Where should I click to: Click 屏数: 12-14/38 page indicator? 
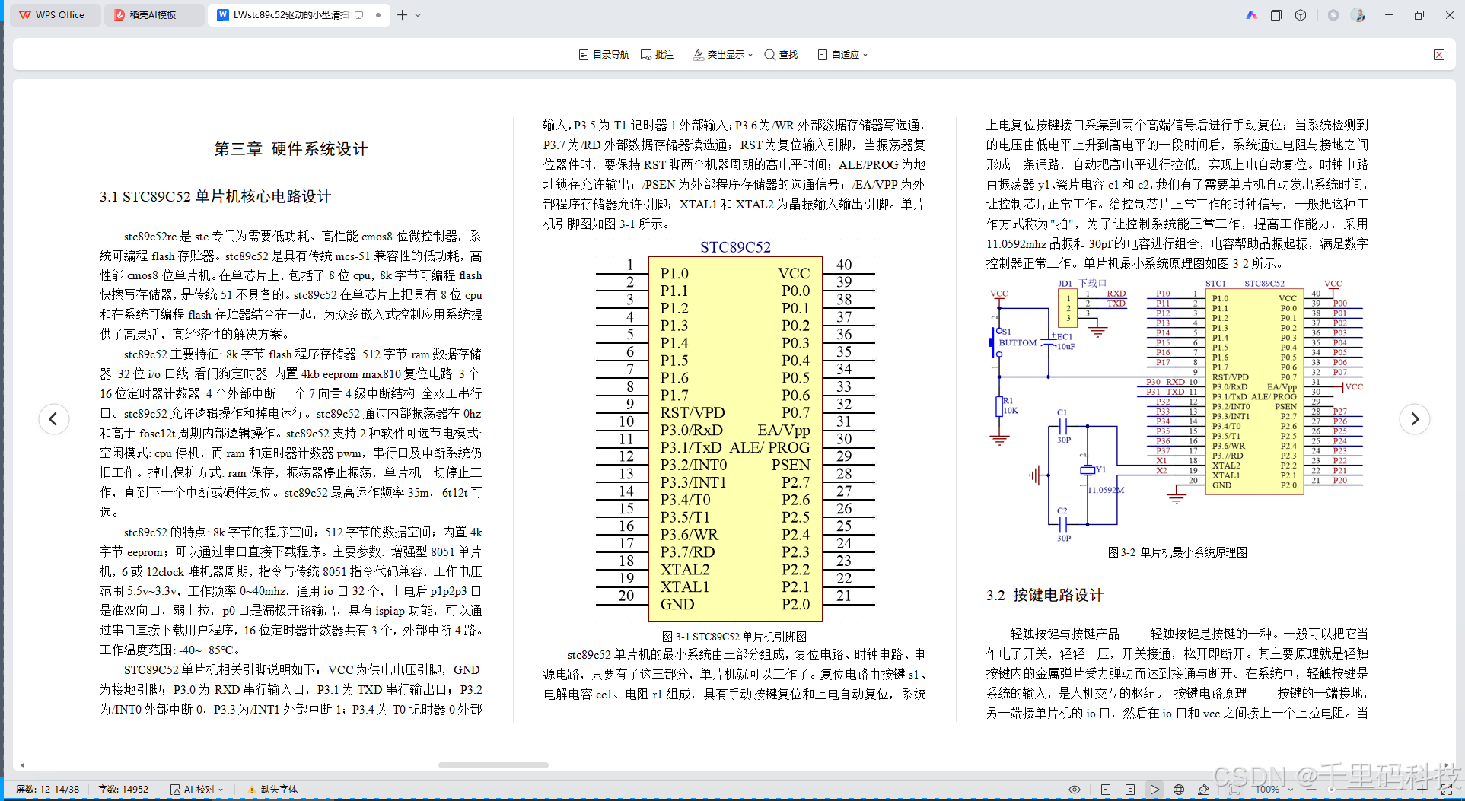click(x=48, y=790)
